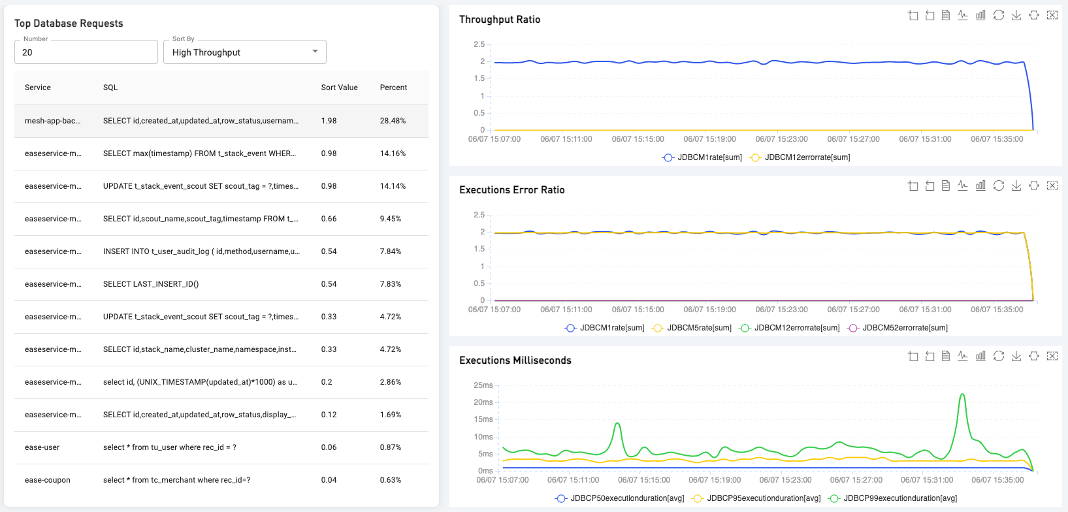Viewport: 1068px width, 512px height.
Task: Toggle JDBCP50executionduration[avg] legend series
Action: click(619, 498)
